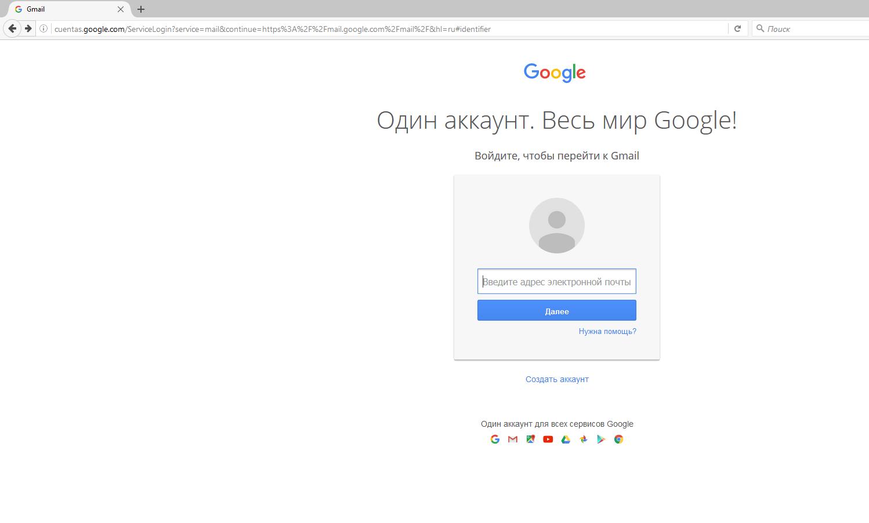Close the Gmail tab
This screenshot has width=869, height=523.
point(121,9)
